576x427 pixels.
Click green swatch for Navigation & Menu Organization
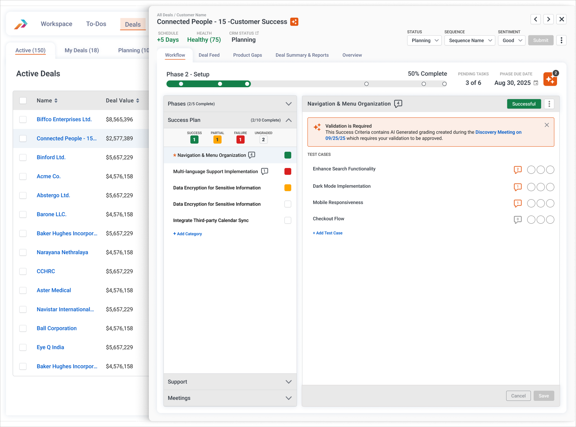point(288,155)
